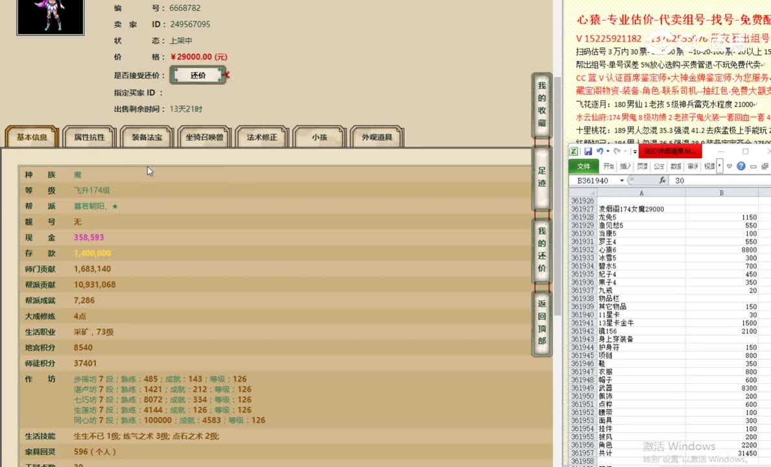Click the Redo icon in Excel
771x467 pixels.
point(618,151)
